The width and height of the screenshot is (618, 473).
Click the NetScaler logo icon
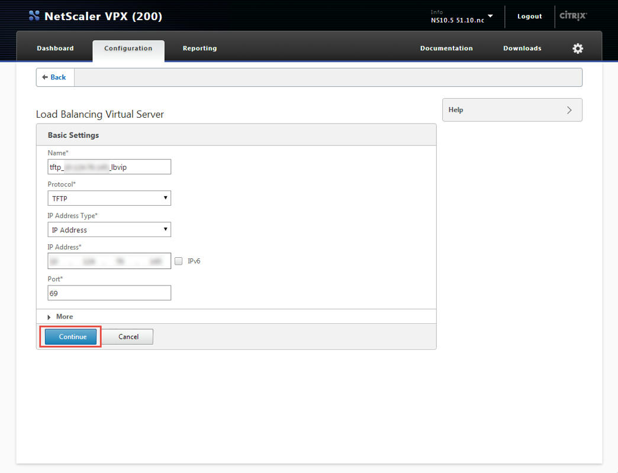point(34,16)
